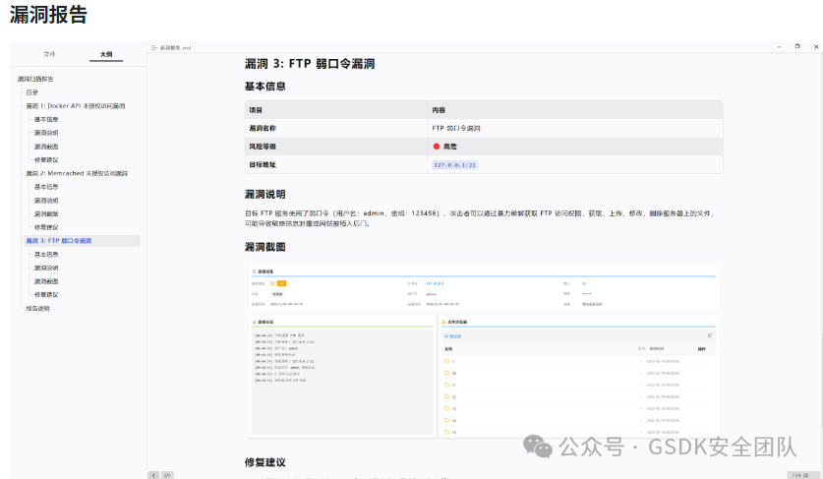Switch to the 文件 sidebar tab

(49, 54)
